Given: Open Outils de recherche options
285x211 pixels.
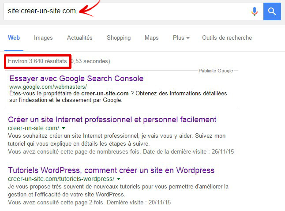Looking at the screenshot, I should coord(227,38).
